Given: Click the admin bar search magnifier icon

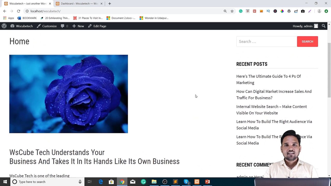Looking at the screenshot, I should tap(324, 26).
